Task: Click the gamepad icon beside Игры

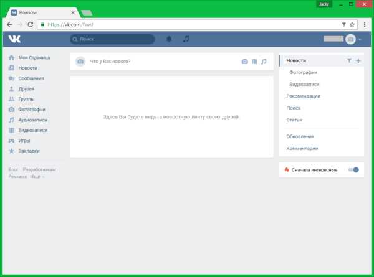Action: click(11, 141)
